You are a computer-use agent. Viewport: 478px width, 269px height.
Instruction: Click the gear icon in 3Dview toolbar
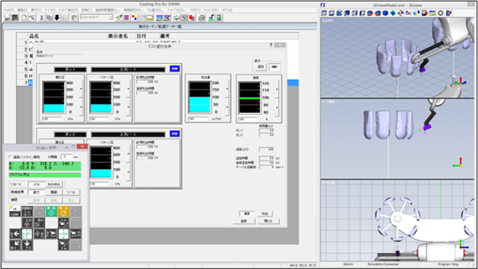pos(440,13)
